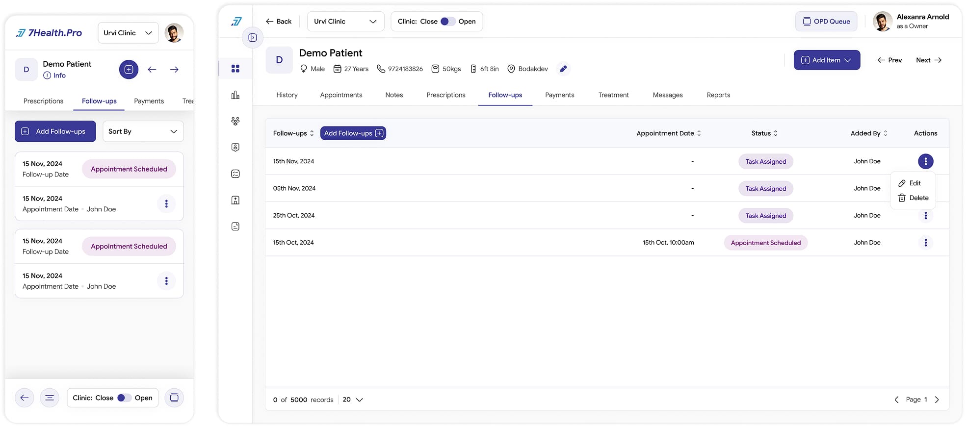
Task: Switch to the Prescriptions tab in desktop view
Action: 445,95
